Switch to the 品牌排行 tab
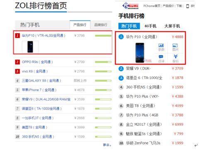This screenshot has height=150, width=204. pyautogui.click(x=101, y=25)
